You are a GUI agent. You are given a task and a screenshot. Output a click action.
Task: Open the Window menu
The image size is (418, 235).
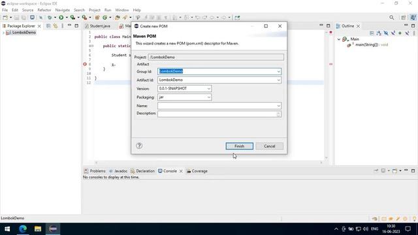[x=122, y=10]
